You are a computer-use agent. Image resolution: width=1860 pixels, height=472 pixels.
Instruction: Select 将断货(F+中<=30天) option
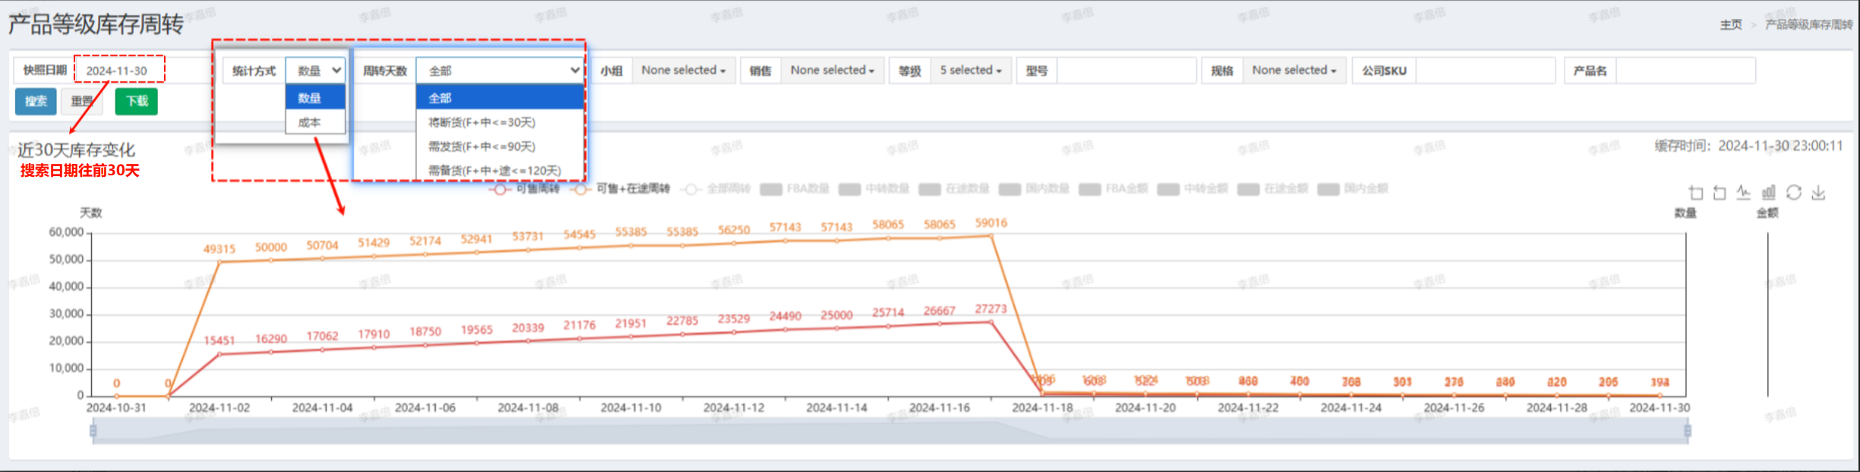click(500, 122)
